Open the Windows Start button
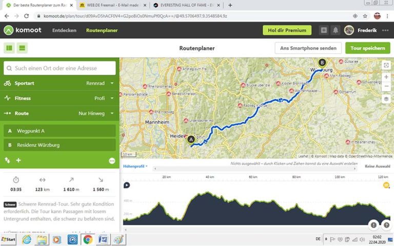 click(x=8, y=239)
